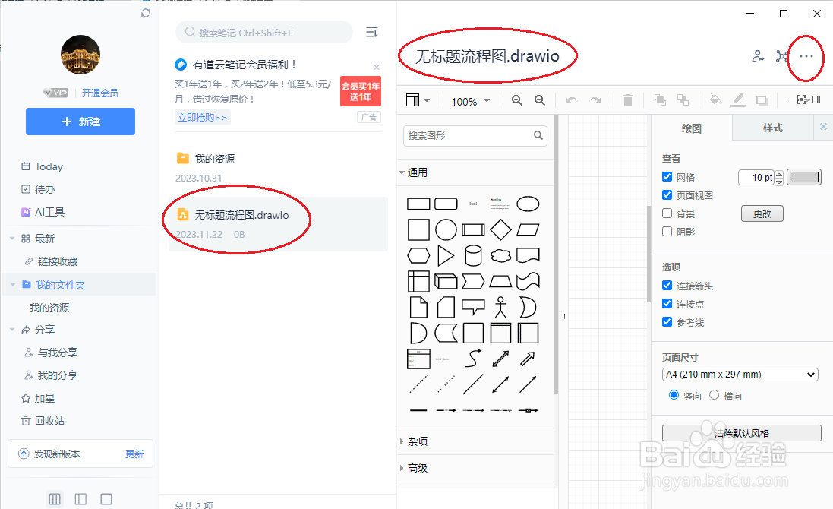Toggle the 连接箭头 checkbox

pos(667,286)
